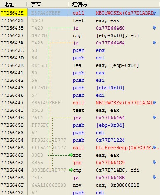The width and height of the screenshot is (160, 195).
Task: Select address 77D66453
Action: [12, 133]
